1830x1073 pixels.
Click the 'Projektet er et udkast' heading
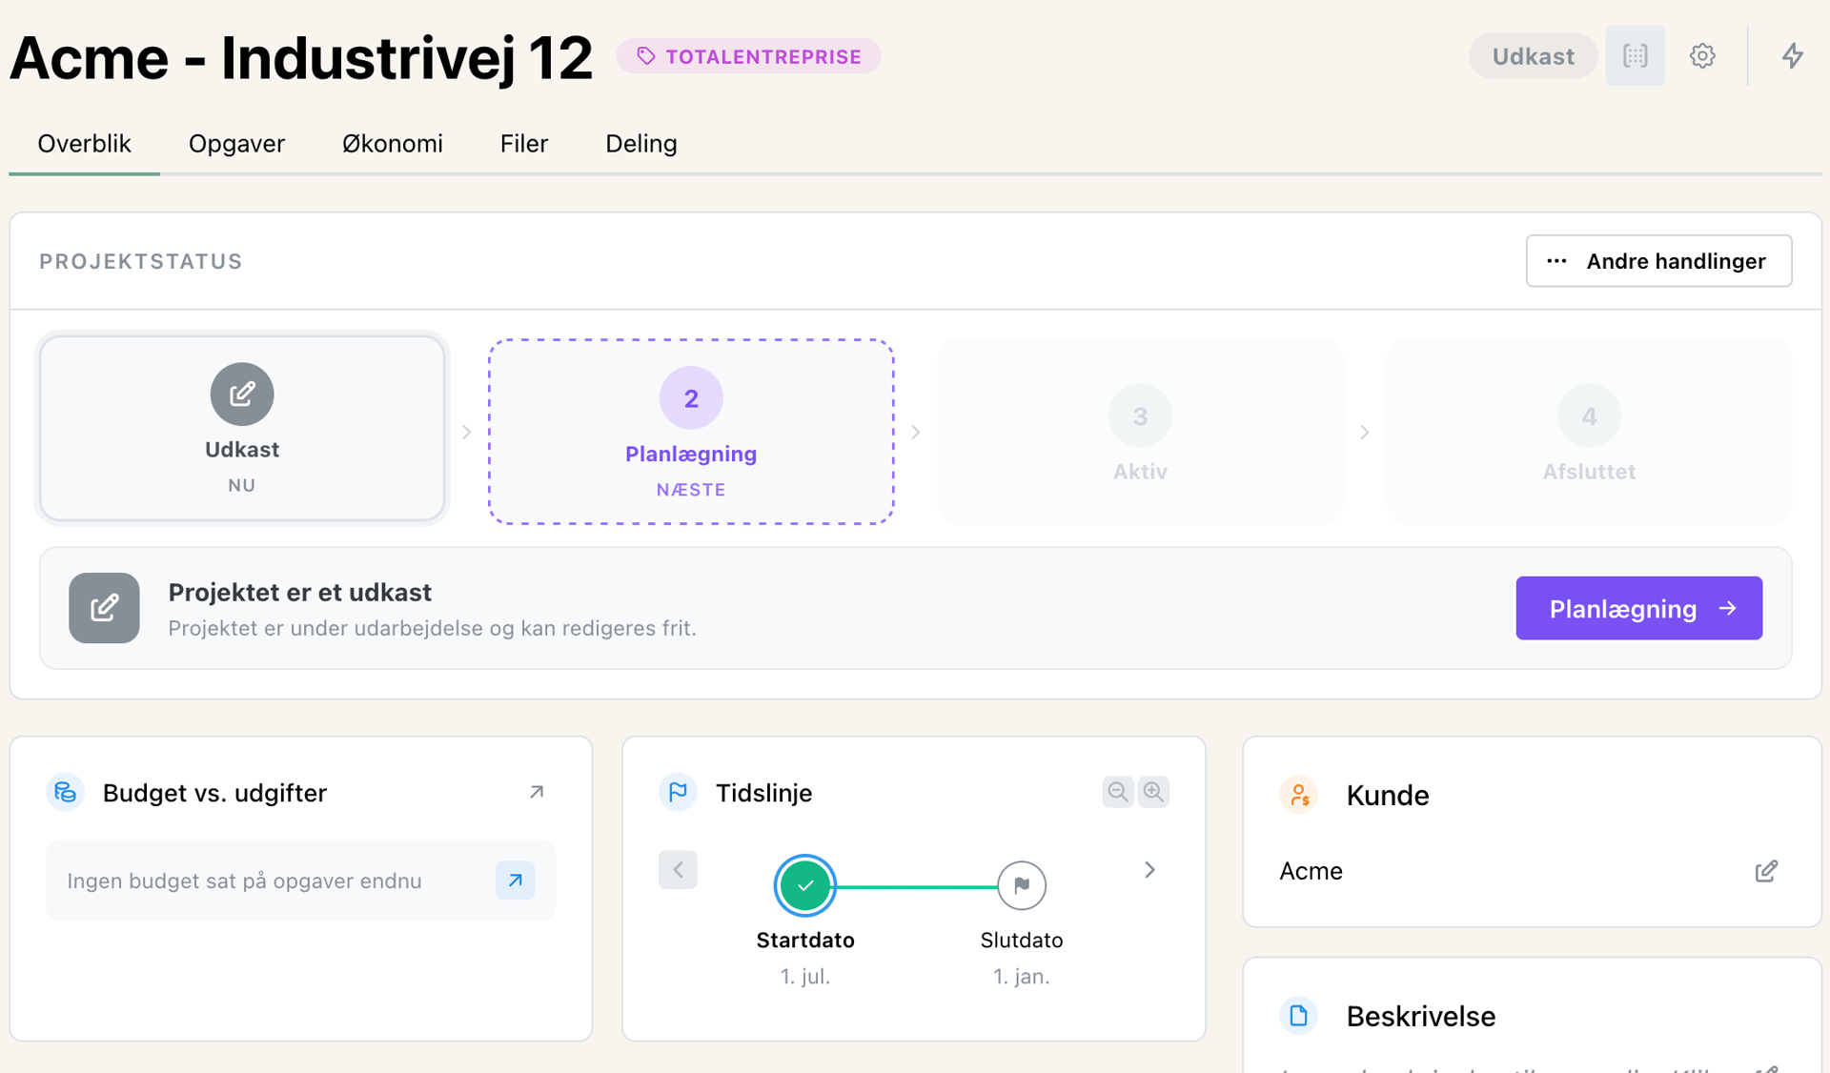click(x=299, y=593)
